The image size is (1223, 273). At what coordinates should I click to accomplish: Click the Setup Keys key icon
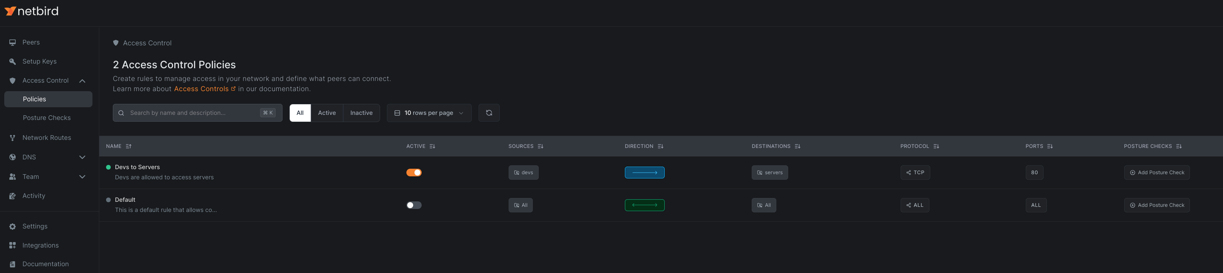tap(13, 62)
